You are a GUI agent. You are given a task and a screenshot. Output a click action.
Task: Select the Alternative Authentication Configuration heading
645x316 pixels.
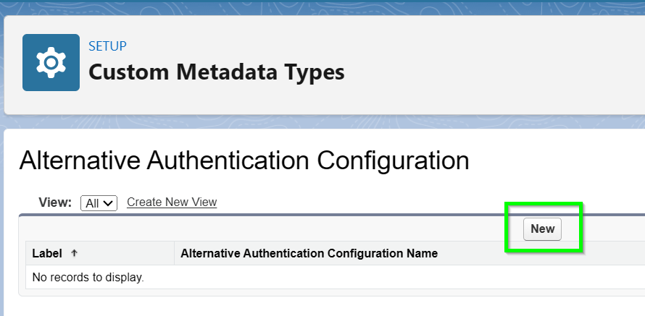click(244, 161)
